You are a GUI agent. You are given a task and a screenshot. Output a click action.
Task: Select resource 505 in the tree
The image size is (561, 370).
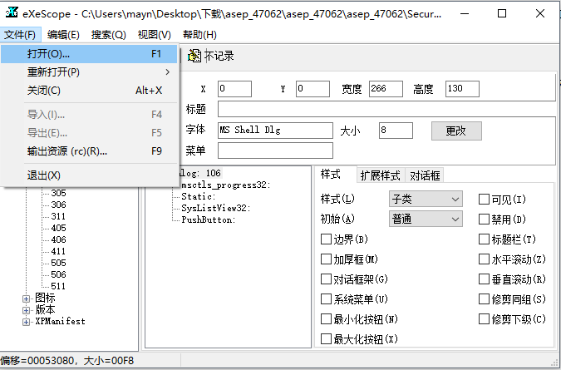58,263
